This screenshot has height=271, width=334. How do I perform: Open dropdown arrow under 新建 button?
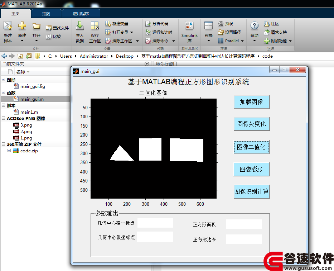click(x=22, y=41)
